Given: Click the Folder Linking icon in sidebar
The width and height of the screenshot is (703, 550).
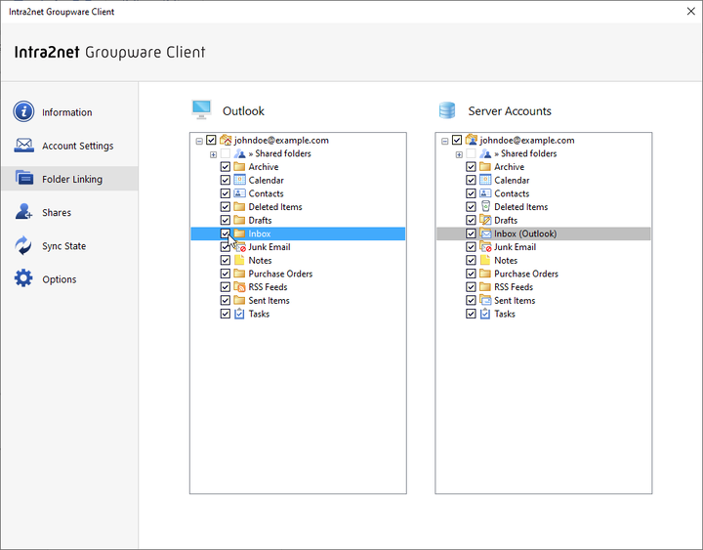Looking at the screenshot, I should pyautogui.click(x=23, y=178).
